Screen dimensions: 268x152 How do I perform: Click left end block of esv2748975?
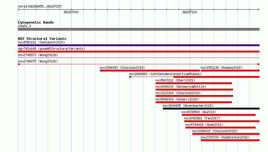19,64
